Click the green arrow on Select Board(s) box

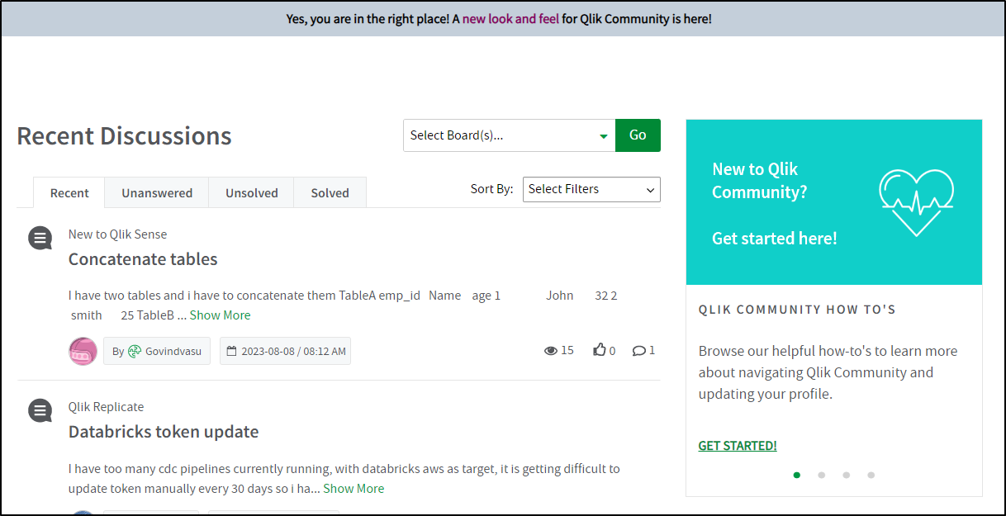pos(604,136)
